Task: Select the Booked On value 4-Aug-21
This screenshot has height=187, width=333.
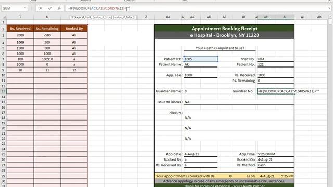Action: tap(276, 159)
